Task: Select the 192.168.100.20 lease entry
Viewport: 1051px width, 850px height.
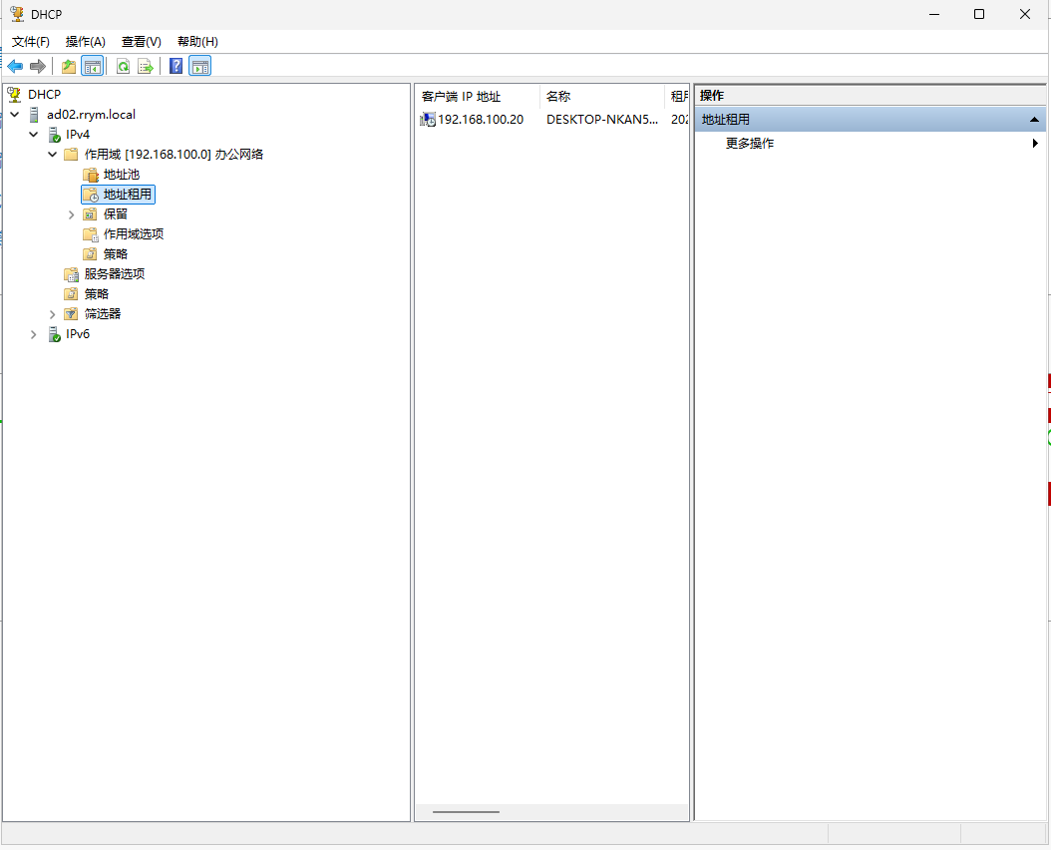Action: (x=480, y=119)
